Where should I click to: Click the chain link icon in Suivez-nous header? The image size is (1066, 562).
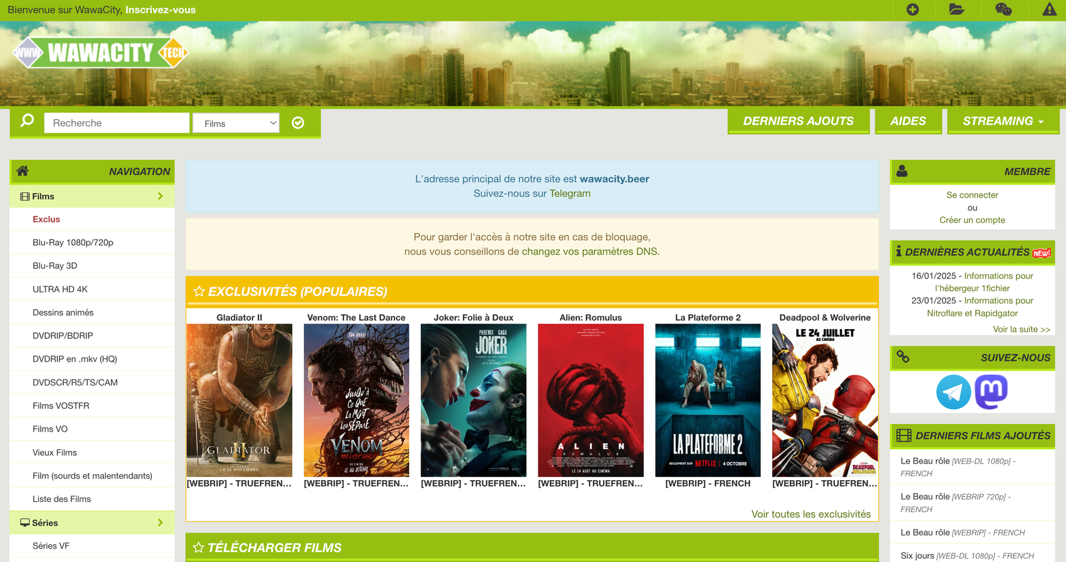click(903, 357)
